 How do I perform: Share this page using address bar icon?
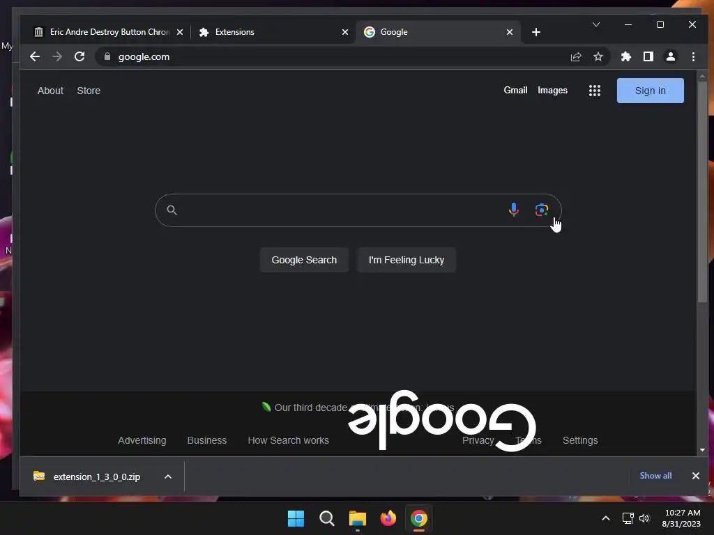pyautogui.click(x=576, y=56)
